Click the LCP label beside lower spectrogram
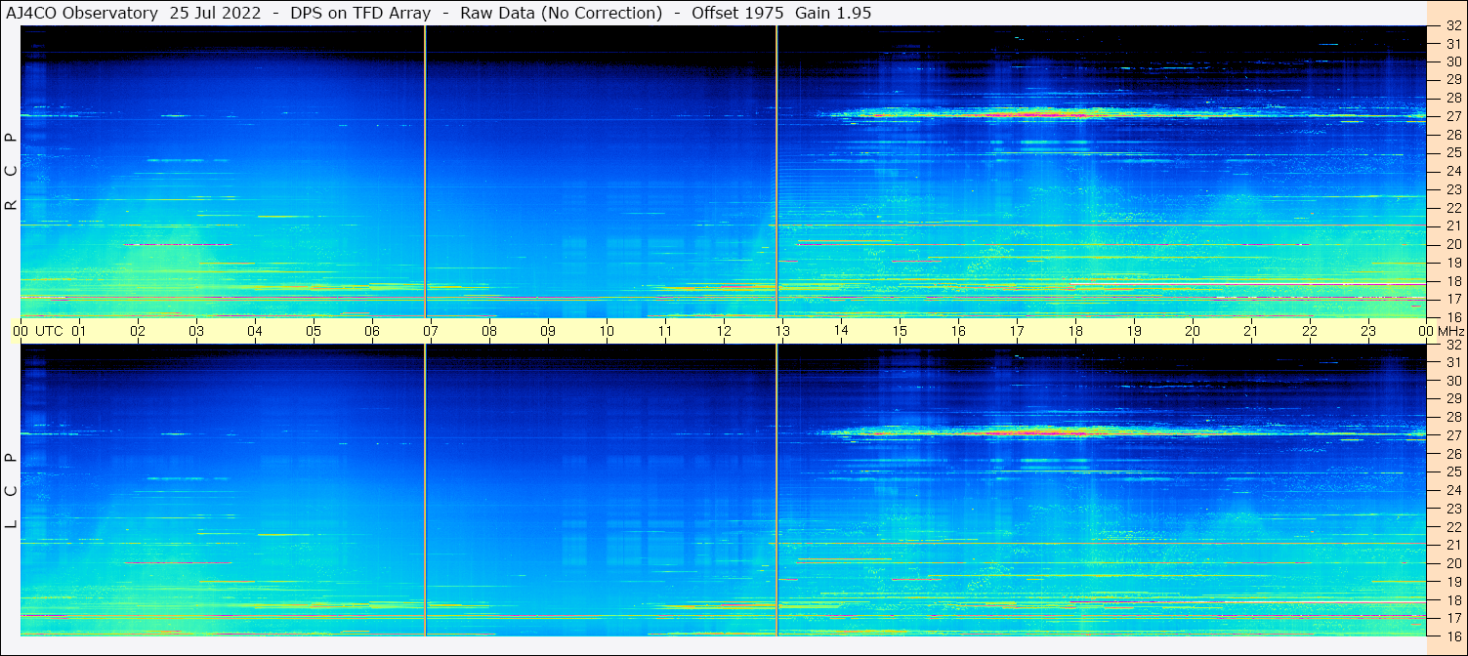1468x656 pixels. 11,490
